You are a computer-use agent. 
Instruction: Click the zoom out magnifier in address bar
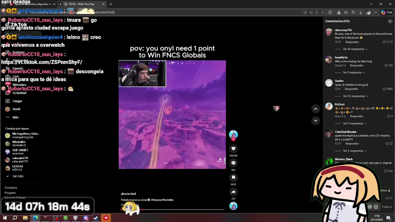[x=317, y=12]
